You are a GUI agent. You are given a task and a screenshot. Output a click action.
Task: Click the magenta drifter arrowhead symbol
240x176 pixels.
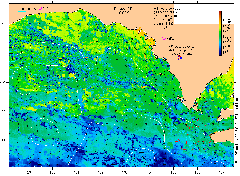tap(164, 39)
